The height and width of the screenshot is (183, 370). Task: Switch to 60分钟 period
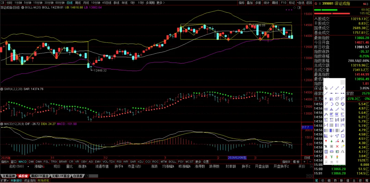click(60, 3)
